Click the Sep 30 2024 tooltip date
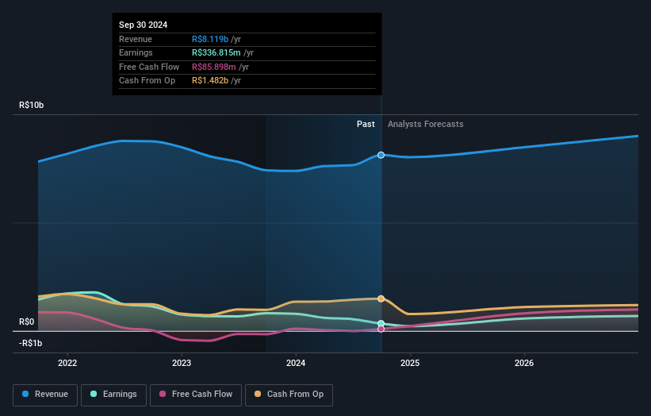 (x=144, y=25)
